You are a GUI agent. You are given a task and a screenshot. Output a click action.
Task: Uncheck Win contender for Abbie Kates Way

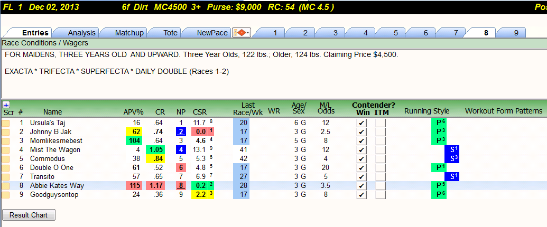362,186
